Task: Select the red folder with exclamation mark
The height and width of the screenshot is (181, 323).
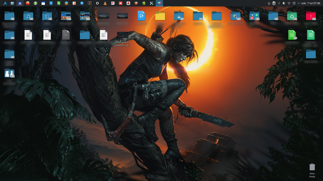Action: pyautogui.click(x=311, y=16)
